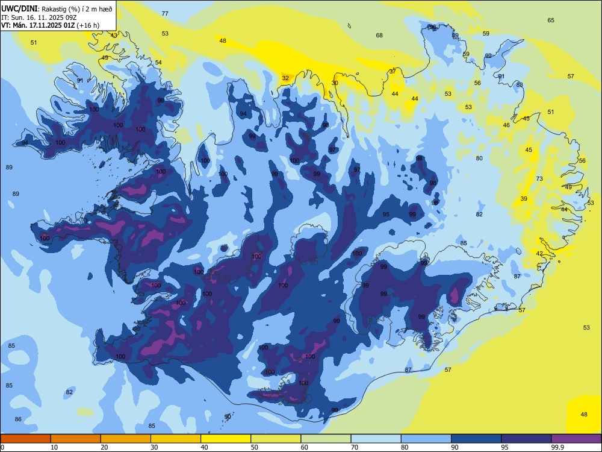Click the pale blue 70–80 legend swatch
Image resolution: width=602 pixels, height=452 pixels.
point(376,439)
